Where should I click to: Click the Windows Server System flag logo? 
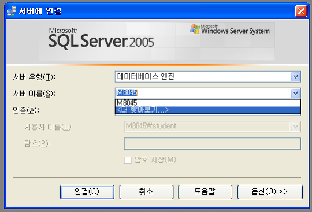click(195, 29)
